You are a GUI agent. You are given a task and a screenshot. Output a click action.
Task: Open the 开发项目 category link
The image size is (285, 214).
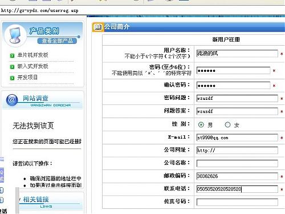pyautogui.click(x=27, y=78)
